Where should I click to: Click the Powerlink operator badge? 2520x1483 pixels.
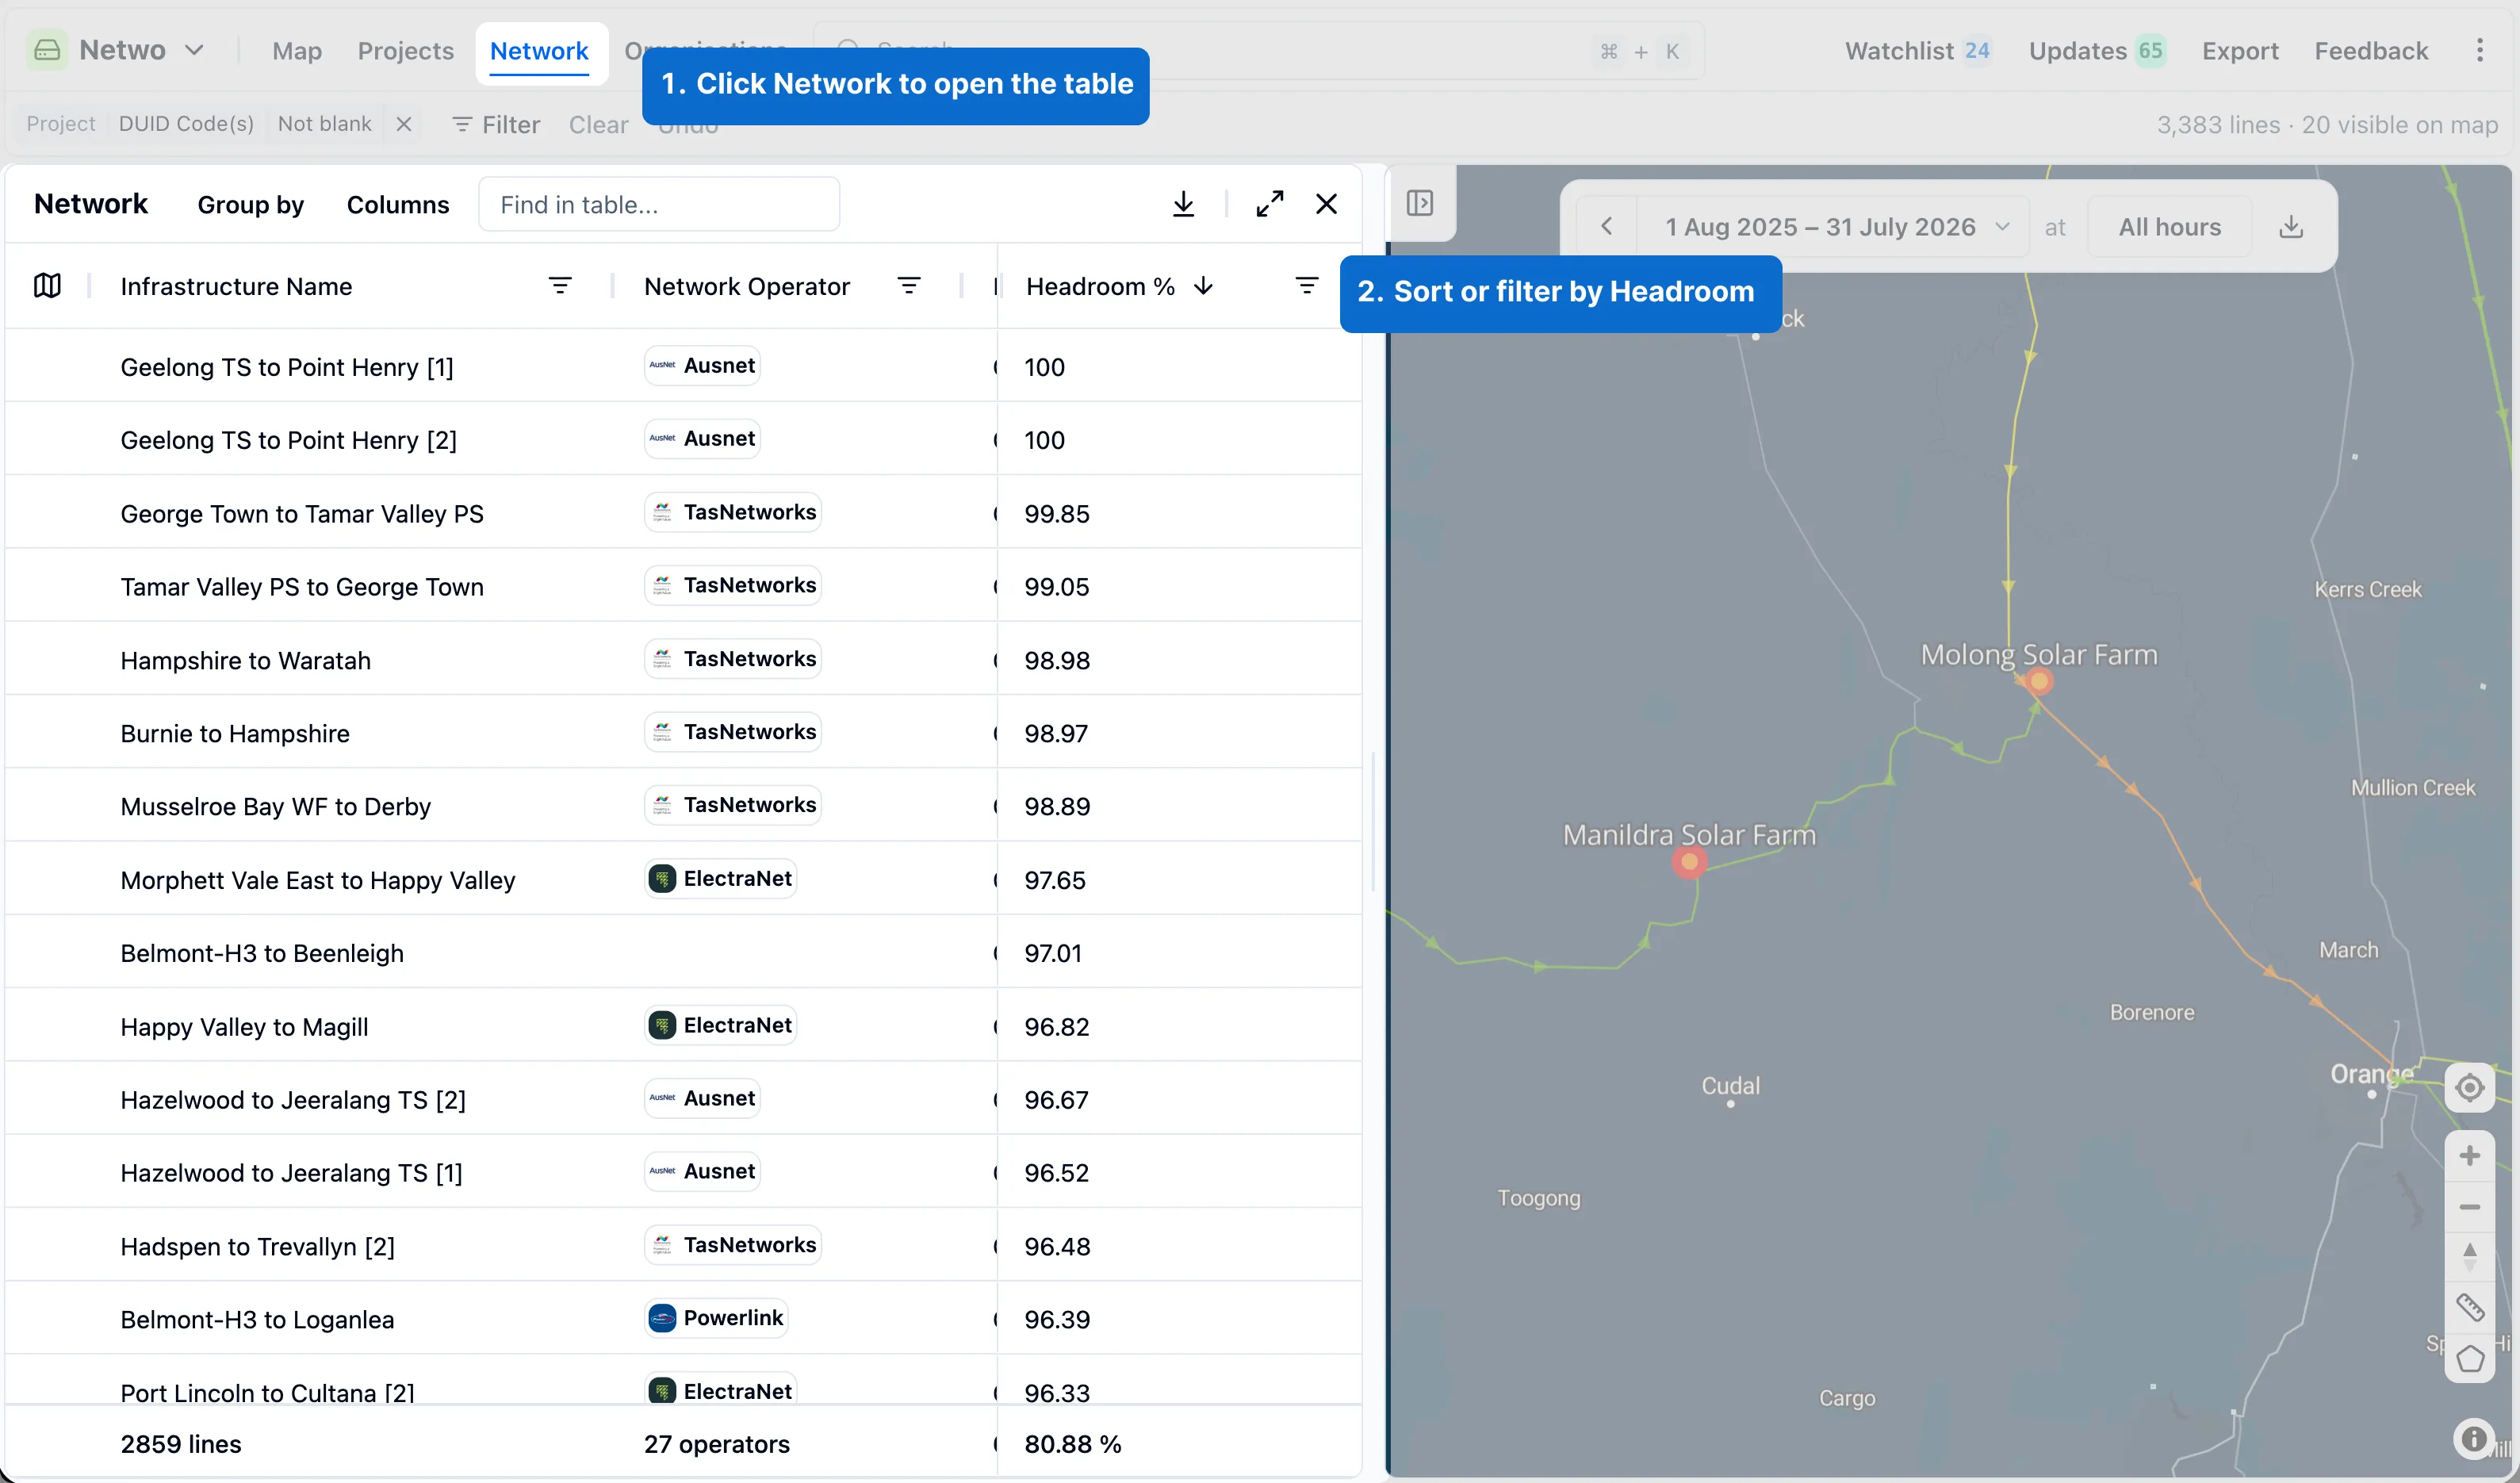point(716,1318)
